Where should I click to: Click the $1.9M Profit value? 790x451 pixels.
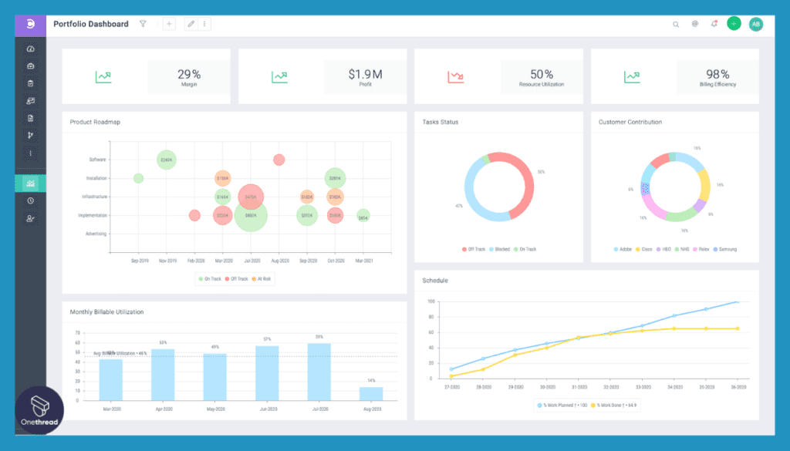[365, 74]
